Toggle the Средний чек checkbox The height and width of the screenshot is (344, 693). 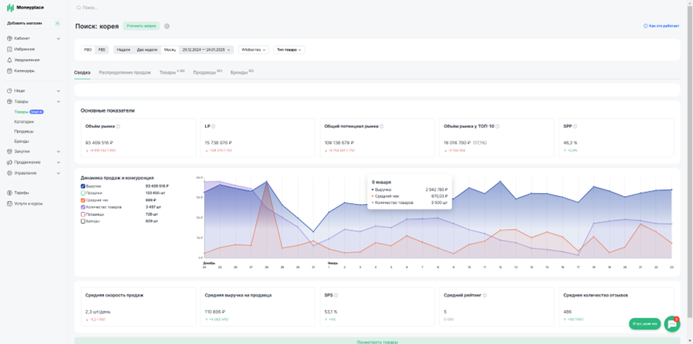(x=83, y=200)
